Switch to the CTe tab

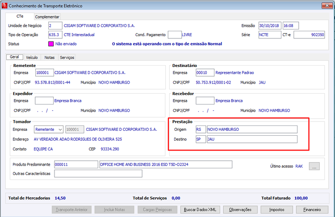coord(20,16)
